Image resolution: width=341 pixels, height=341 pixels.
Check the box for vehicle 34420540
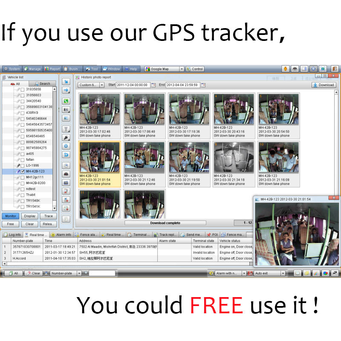point(23,101)
